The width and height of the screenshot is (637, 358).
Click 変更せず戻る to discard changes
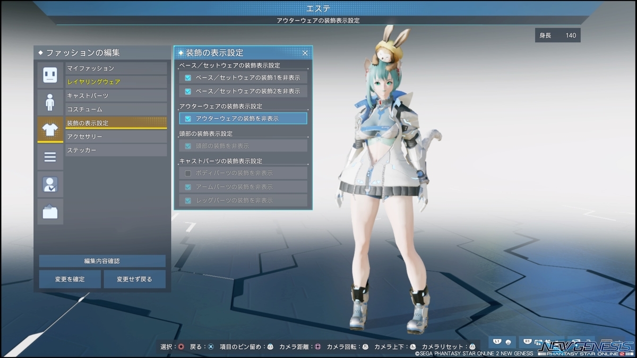coord(135,279)
